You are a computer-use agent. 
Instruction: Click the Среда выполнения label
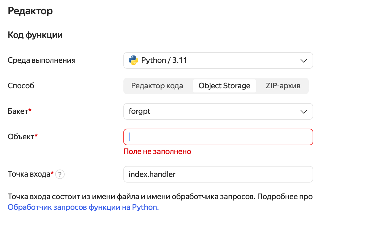coord(42,60)
